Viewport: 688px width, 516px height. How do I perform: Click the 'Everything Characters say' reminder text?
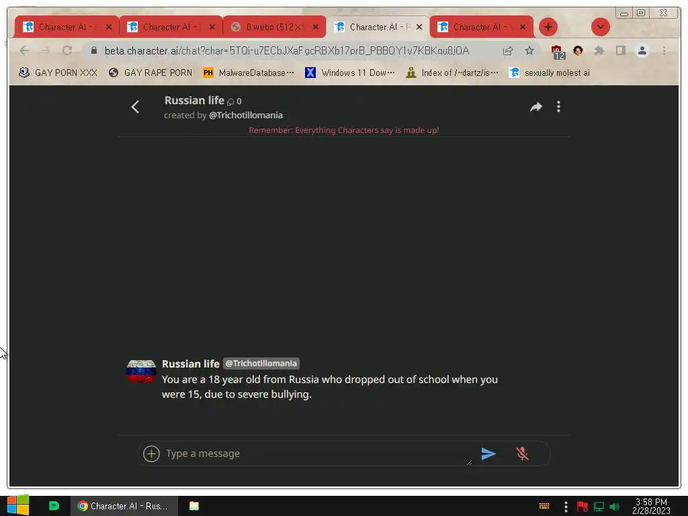tap(344, 130)
